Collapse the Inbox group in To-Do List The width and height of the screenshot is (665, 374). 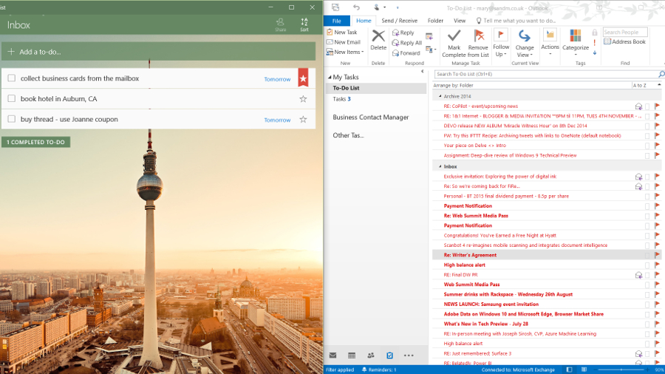coord(440,166)
